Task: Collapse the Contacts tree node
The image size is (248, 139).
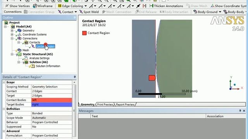Action: pos(19,42)
